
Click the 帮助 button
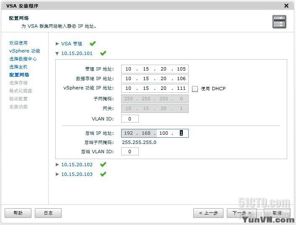18,213
